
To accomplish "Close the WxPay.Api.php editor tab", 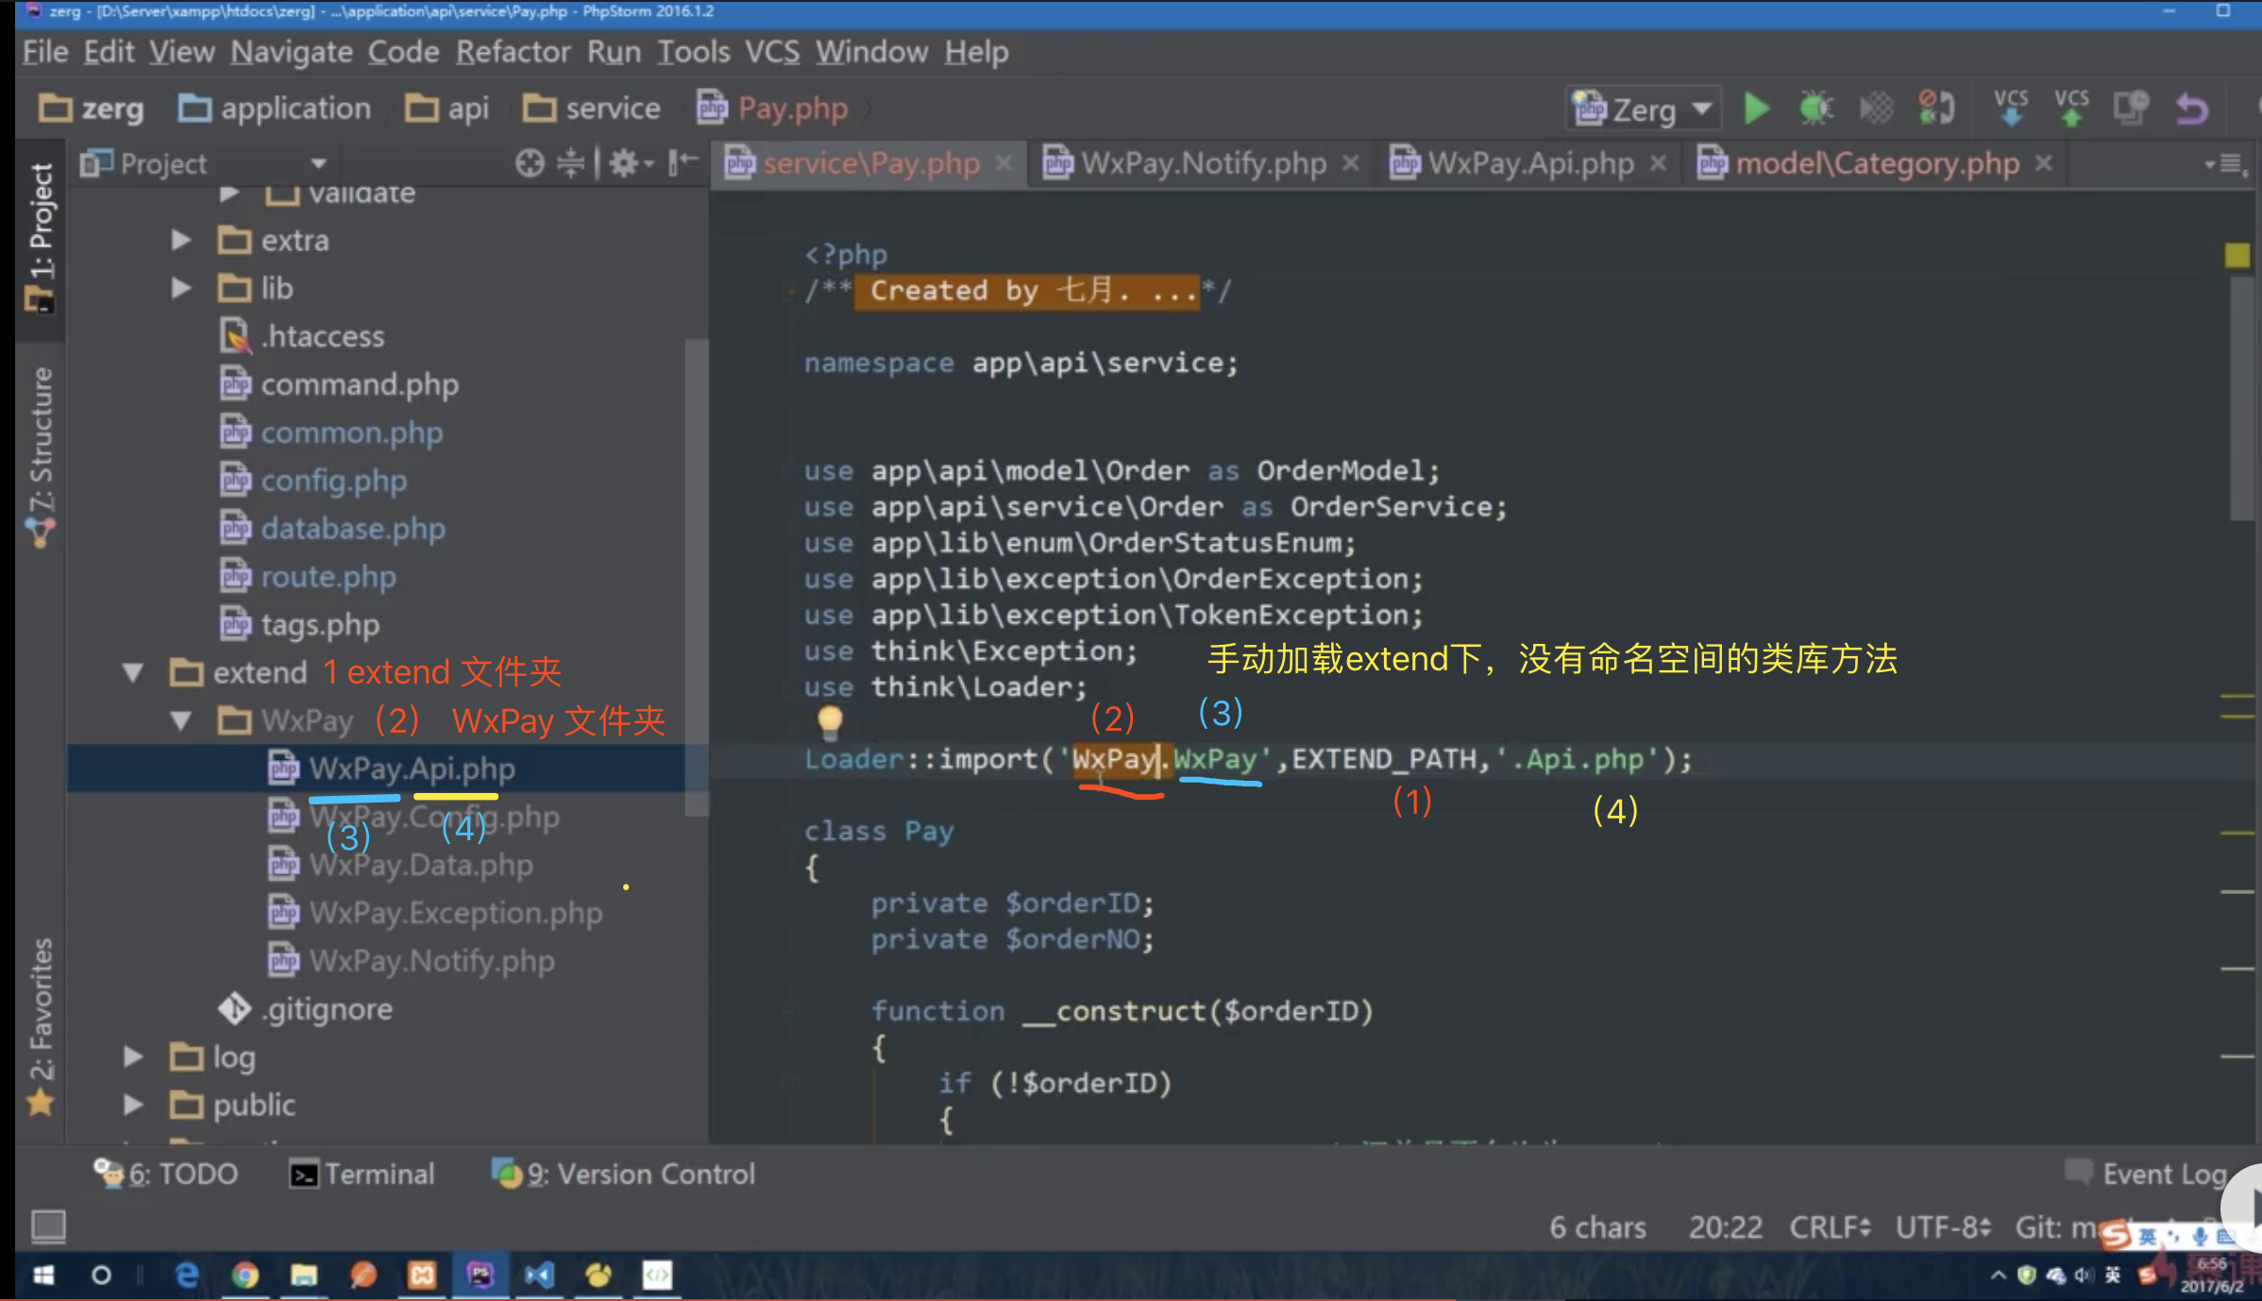I will [1658, 163].
